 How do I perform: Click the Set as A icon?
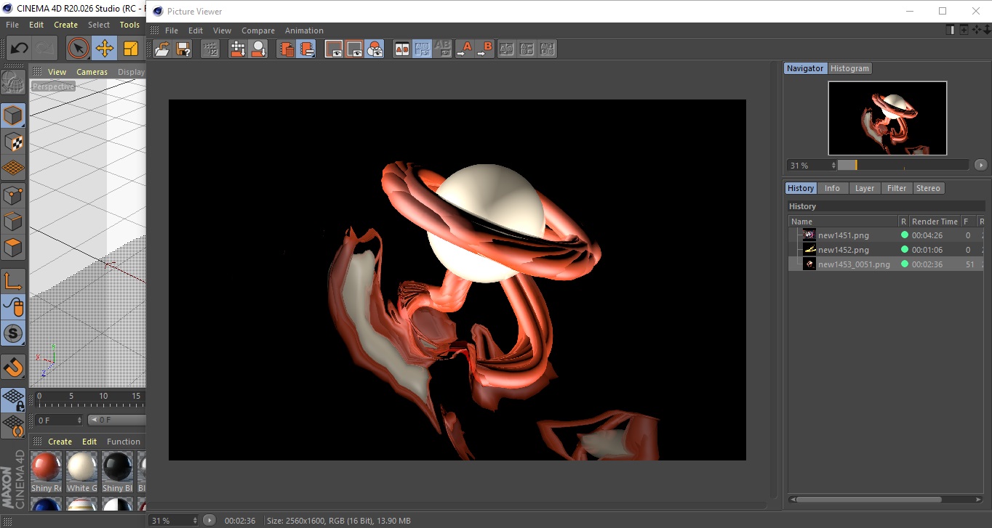pos(464,49)
